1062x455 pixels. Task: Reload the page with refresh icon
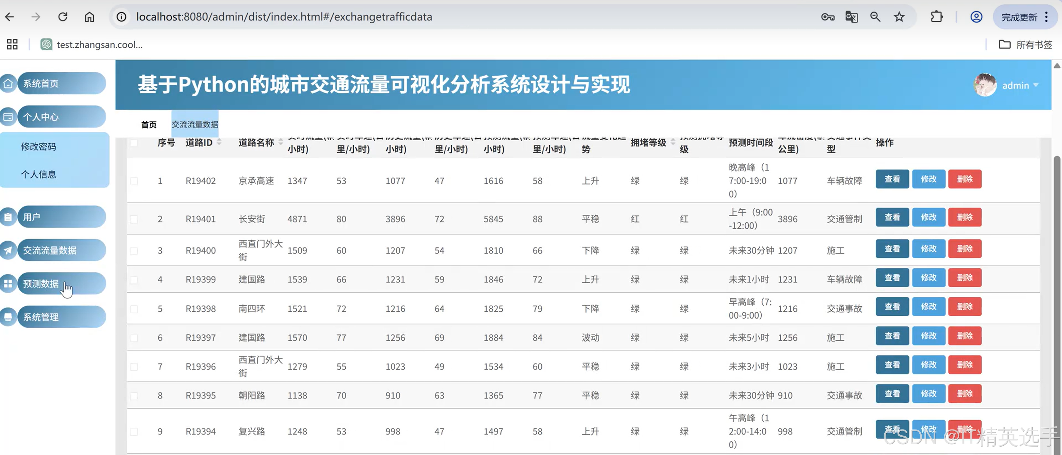pyautogui.click(x=63, y=17)
